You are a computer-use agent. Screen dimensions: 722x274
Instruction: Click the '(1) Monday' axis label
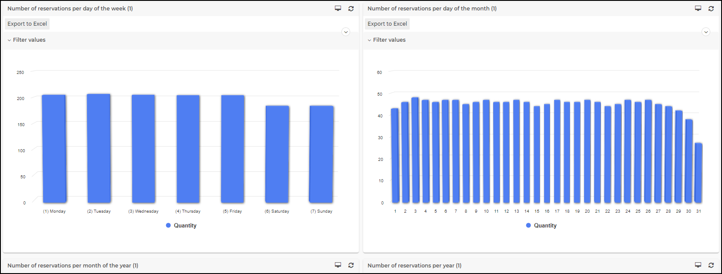[x=54, y=211]
